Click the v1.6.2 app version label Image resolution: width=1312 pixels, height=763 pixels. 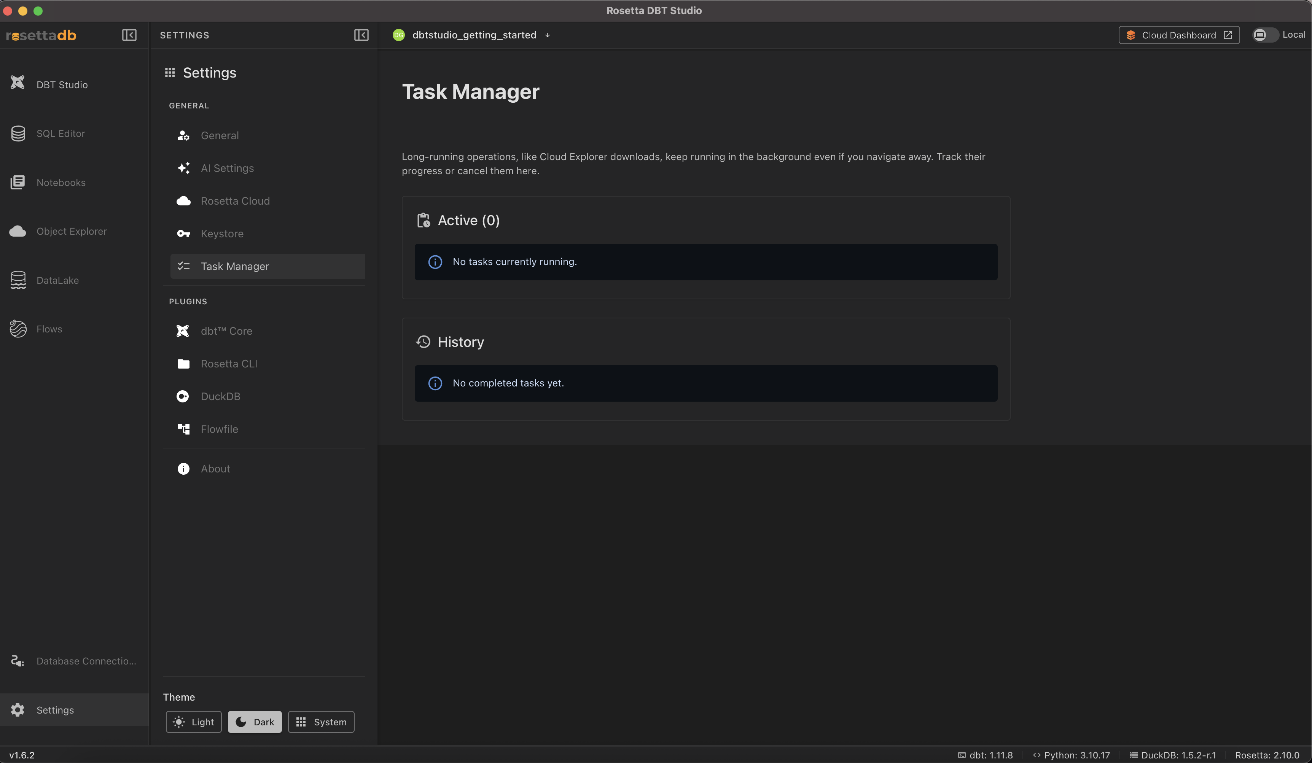22,755
